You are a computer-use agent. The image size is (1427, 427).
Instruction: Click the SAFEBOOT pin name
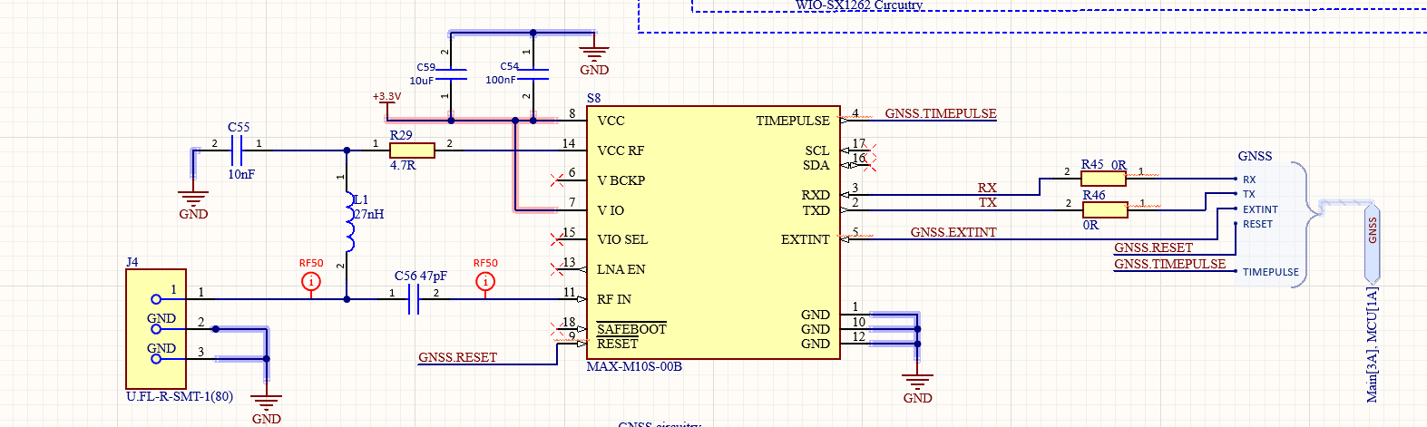pyautogui.click(x=631, y=329)
